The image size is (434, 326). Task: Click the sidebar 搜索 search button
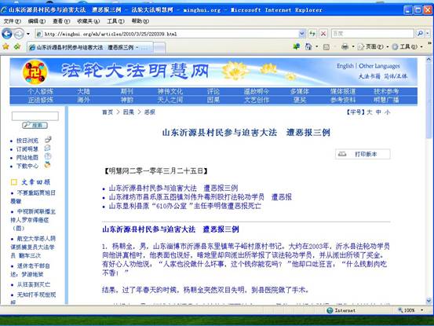pyautogui.click(x=35, y=125)
